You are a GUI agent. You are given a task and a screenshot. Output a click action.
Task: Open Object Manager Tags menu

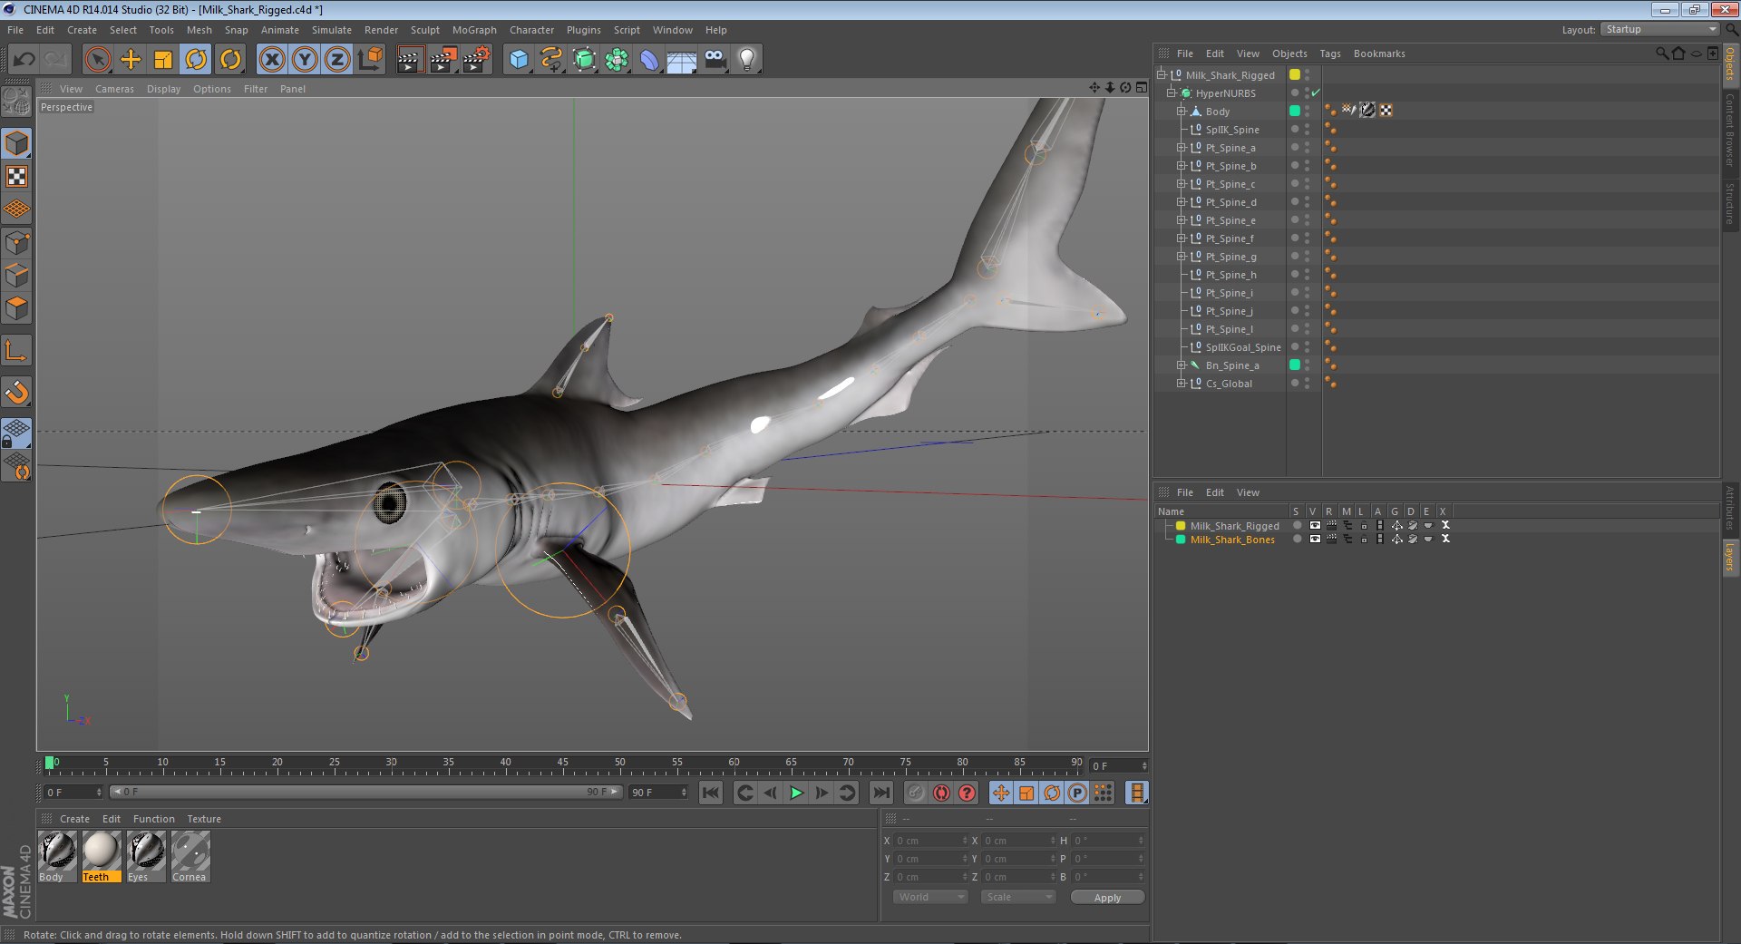pos(1330,54)
